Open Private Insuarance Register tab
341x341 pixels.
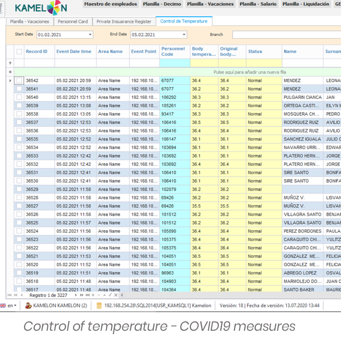point(124,22)
